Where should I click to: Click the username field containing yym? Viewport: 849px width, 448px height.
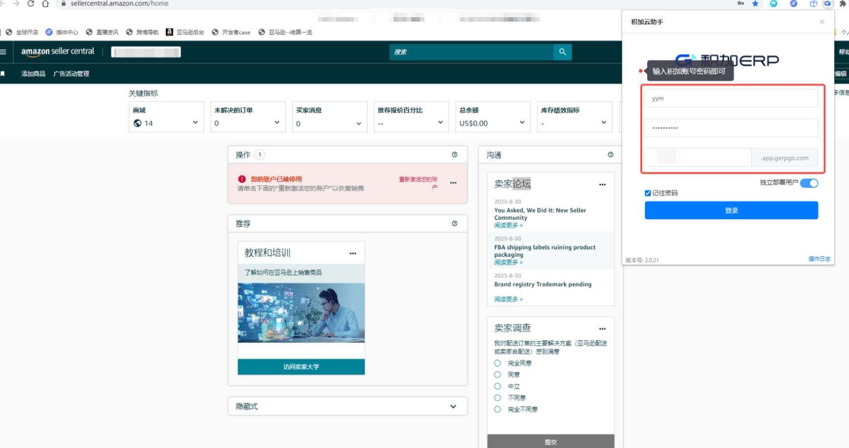731,98
